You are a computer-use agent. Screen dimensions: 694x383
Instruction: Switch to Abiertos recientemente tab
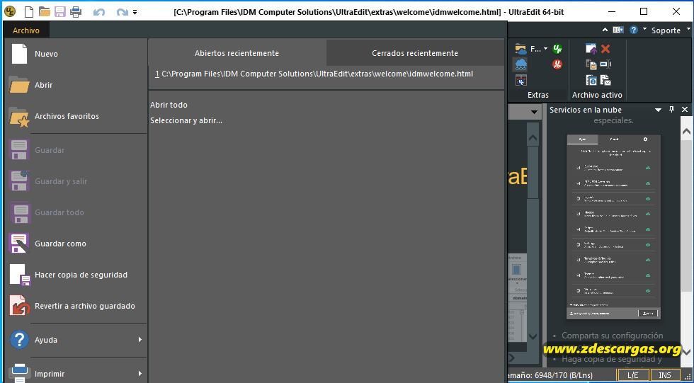[237, 53]
